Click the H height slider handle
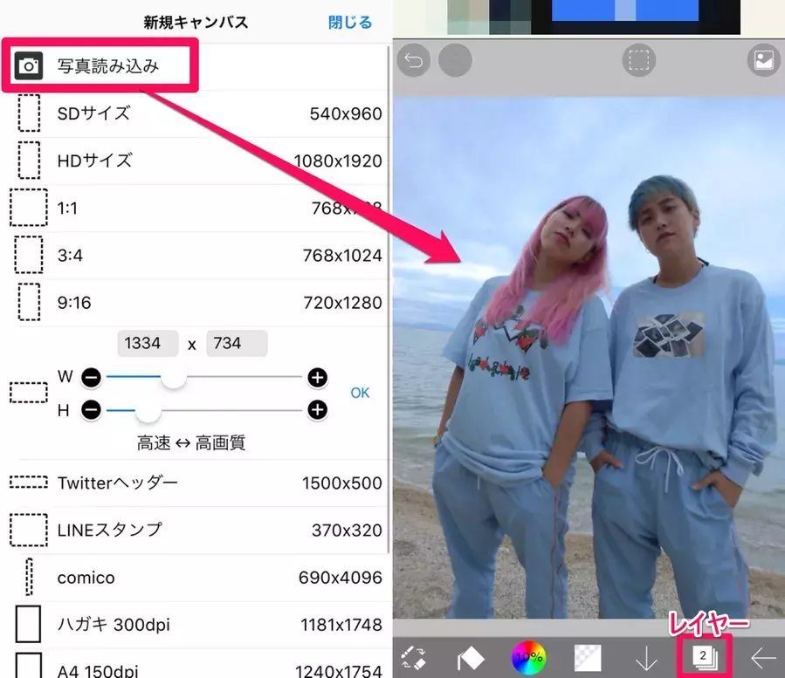 [148, 411]
